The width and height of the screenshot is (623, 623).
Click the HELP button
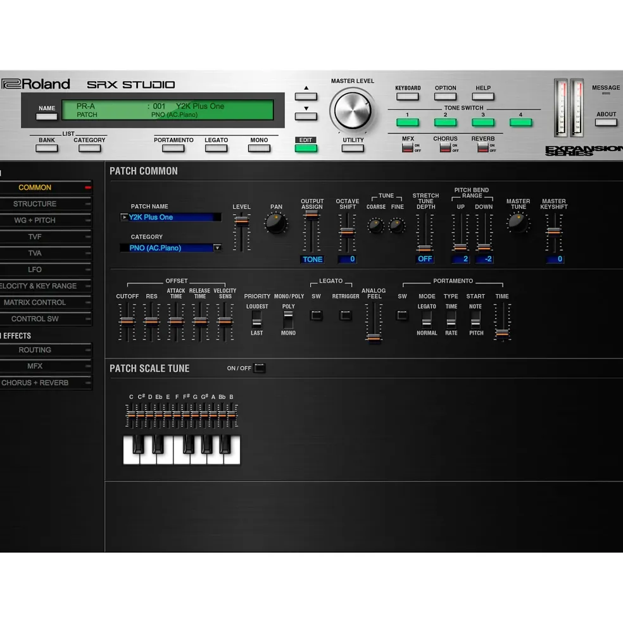pos(483,97)
